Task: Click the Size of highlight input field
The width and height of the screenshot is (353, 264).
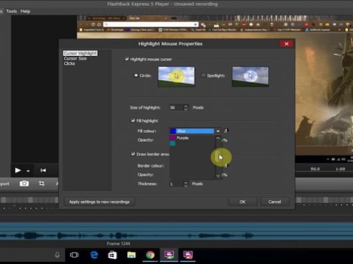Action: click(176, 108)
